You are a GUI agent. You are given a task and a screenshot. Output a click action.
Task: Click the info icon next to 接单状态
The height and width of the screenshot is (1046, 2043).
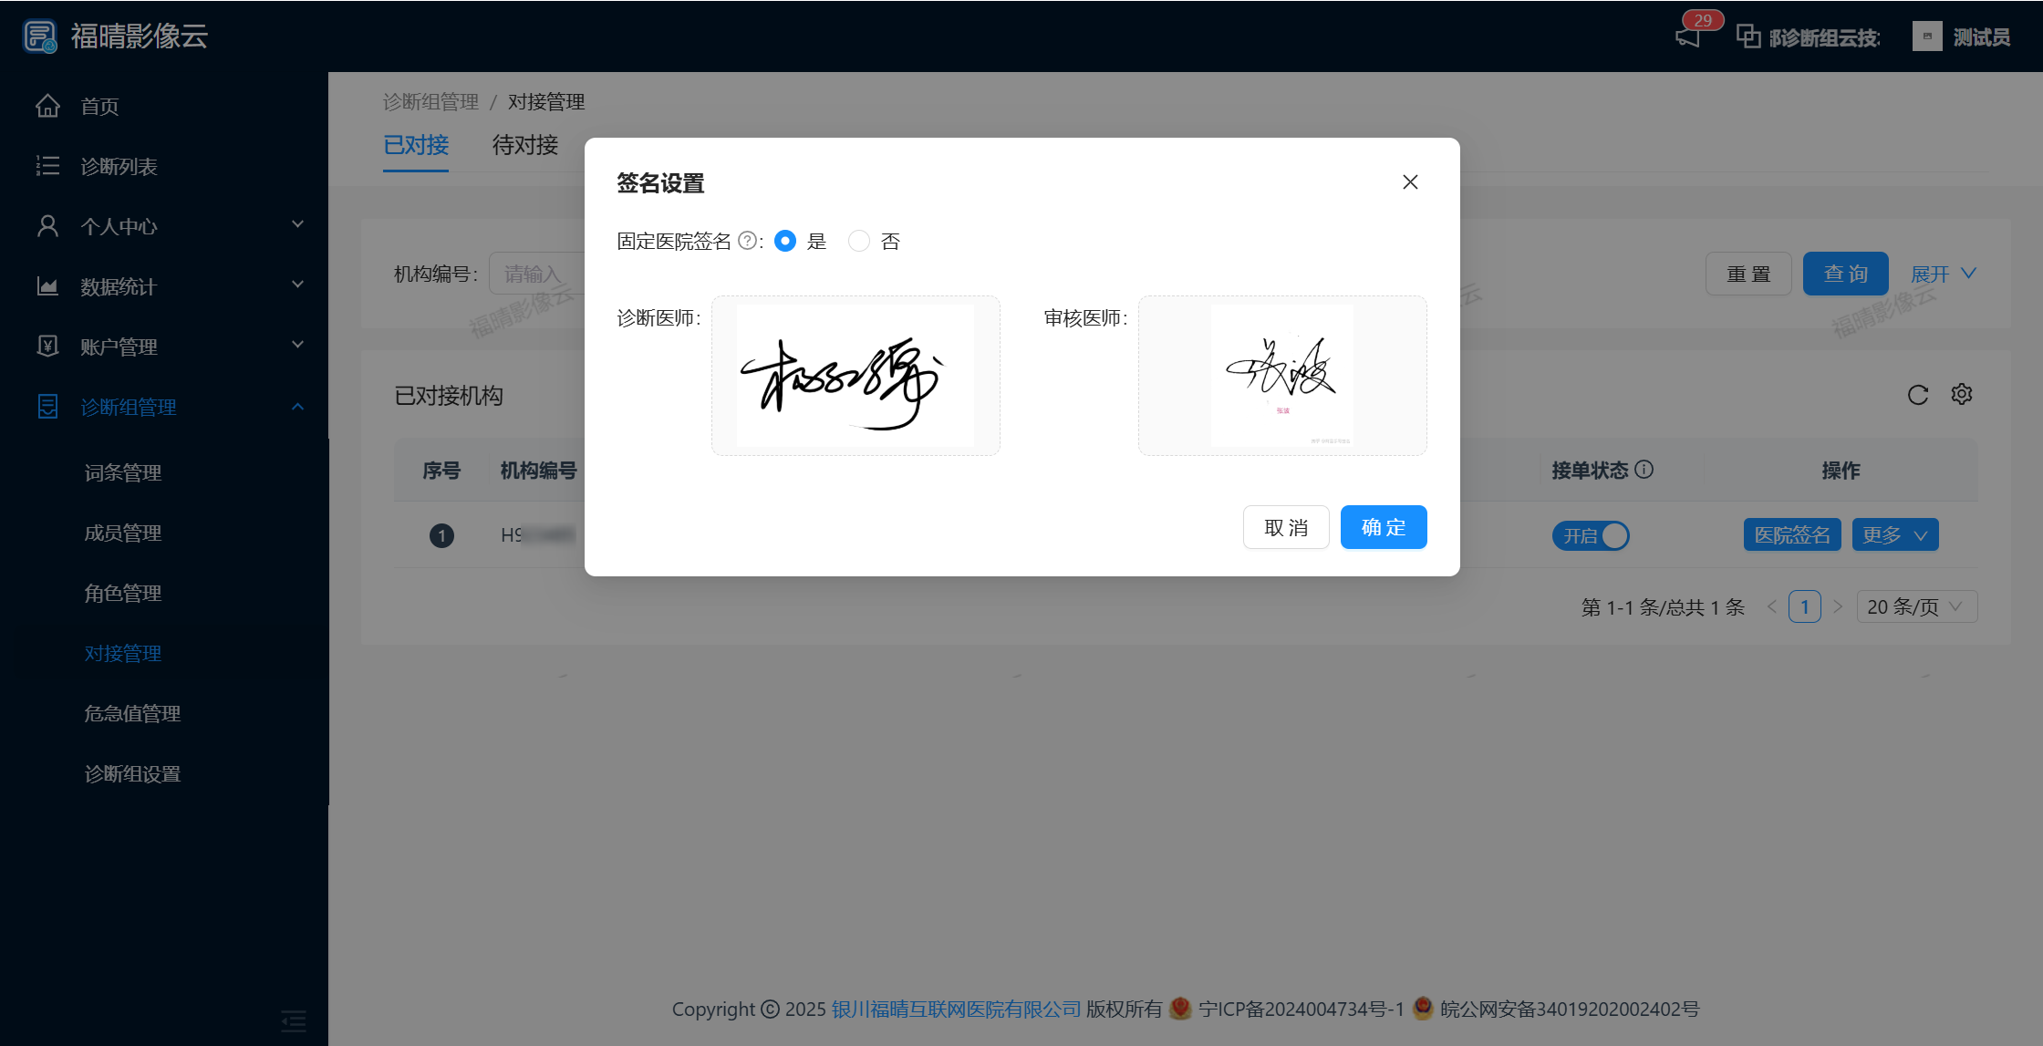tap(1644, 470)
